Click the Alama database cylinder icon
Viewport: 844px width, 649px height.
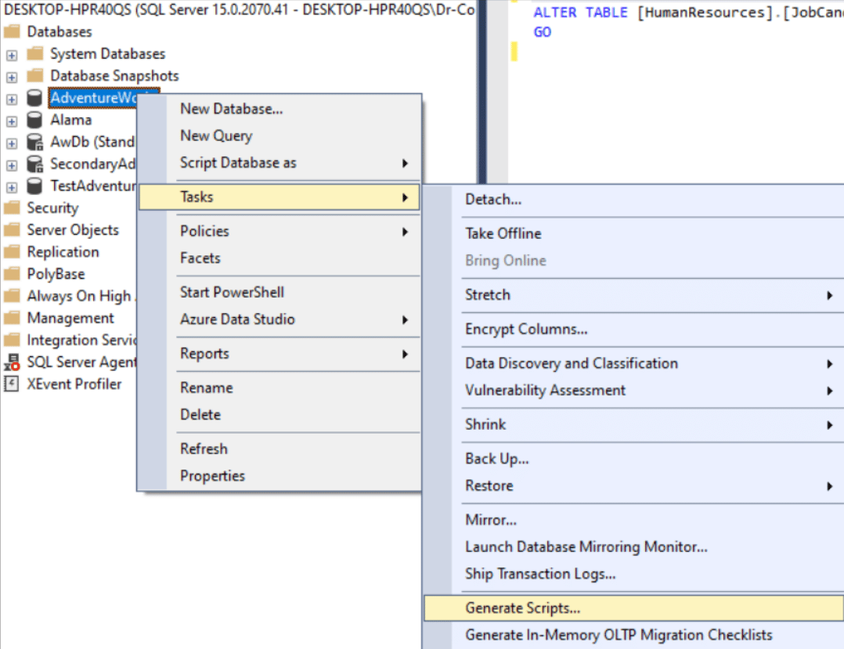34,120
